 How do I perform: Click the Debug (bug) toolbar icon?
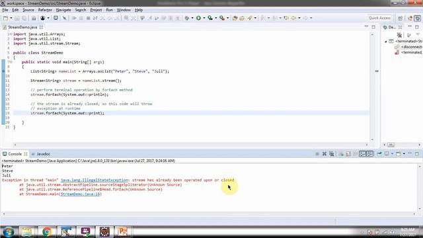coord(186,18)
